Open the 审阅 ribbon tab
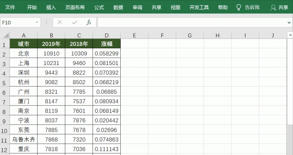The height and width of the screenshot is (155, 293). coord(138,7)
